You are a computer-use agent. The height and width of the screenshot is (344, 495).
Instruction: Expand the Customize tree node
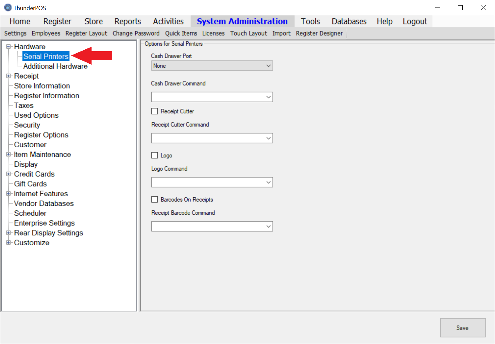pyautogui.click(x=9, y=242)
